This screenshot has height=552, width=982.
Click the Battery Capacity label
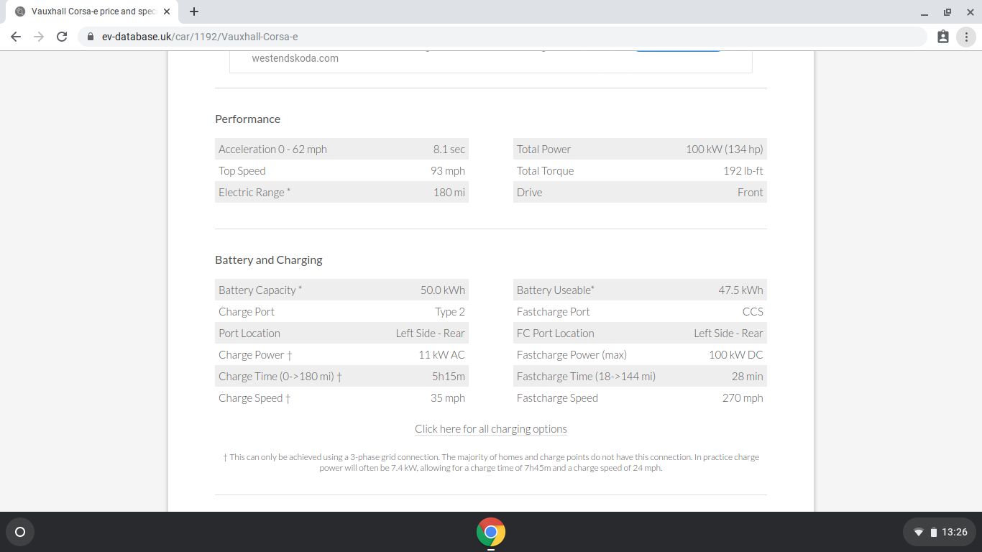tap(260, 290)
